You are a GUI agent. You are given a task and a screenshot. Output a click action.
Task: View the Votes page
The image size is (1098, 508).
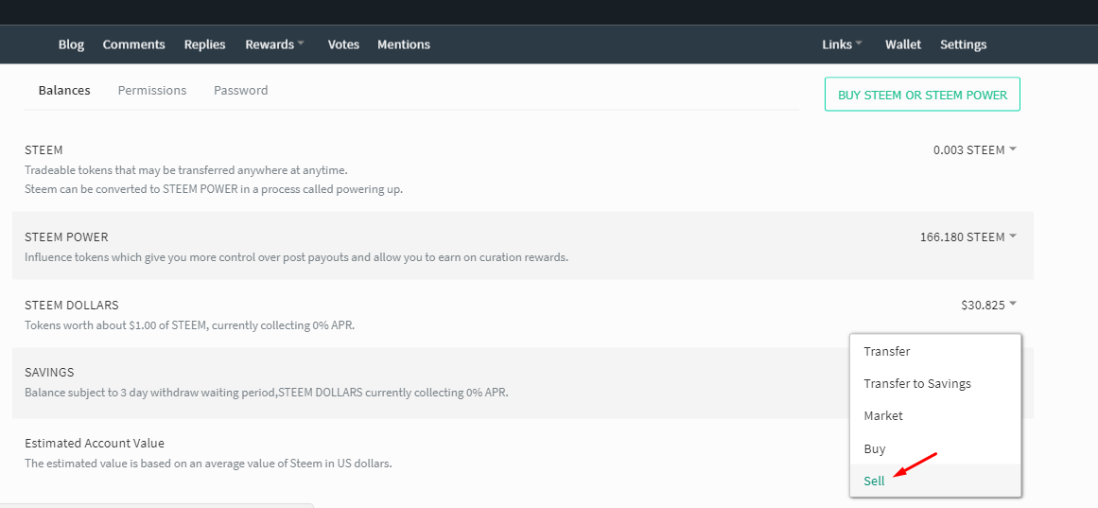343,44
